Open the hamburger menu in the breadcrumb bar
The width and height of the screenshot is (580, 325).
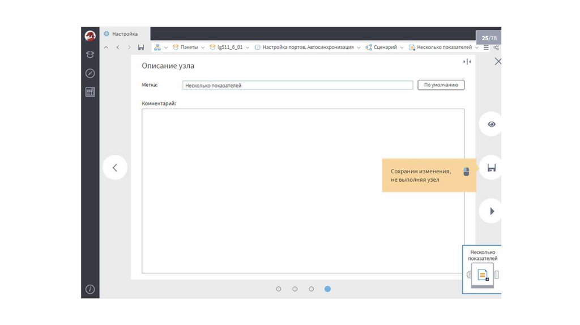(486, 48)
